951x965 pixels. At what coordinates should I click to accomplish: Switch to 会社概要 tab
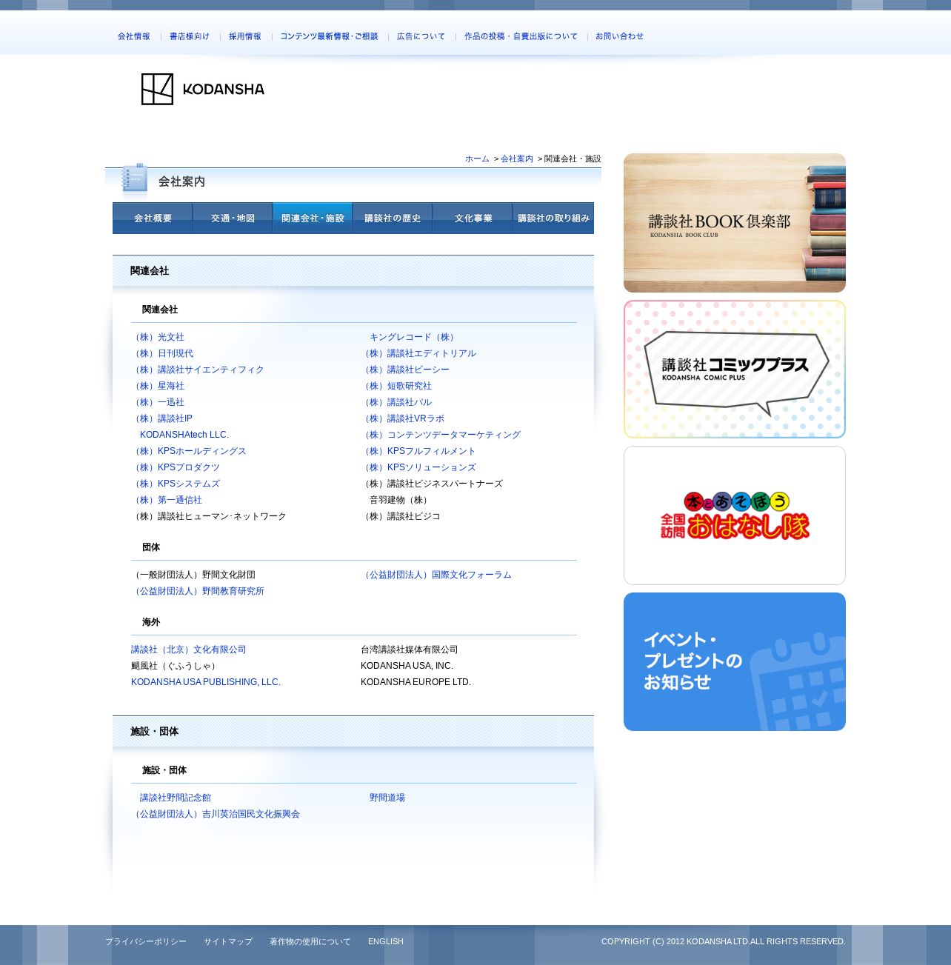click(x=153, y=218)
